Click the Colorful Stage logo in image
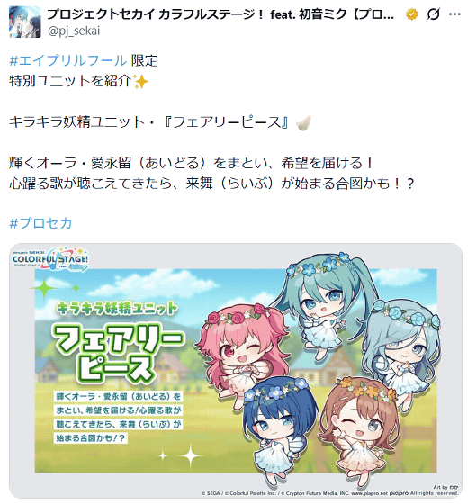This screenshot has height=504, width=468. pos(50,259)
